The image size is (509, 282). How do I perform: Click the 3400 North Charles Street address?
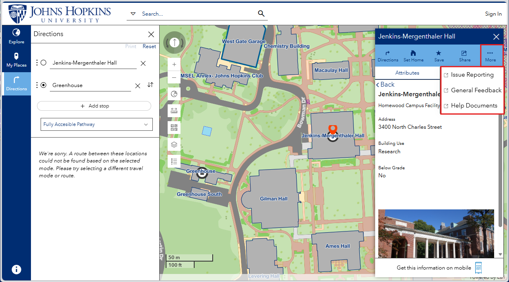(x=410, y=127)
